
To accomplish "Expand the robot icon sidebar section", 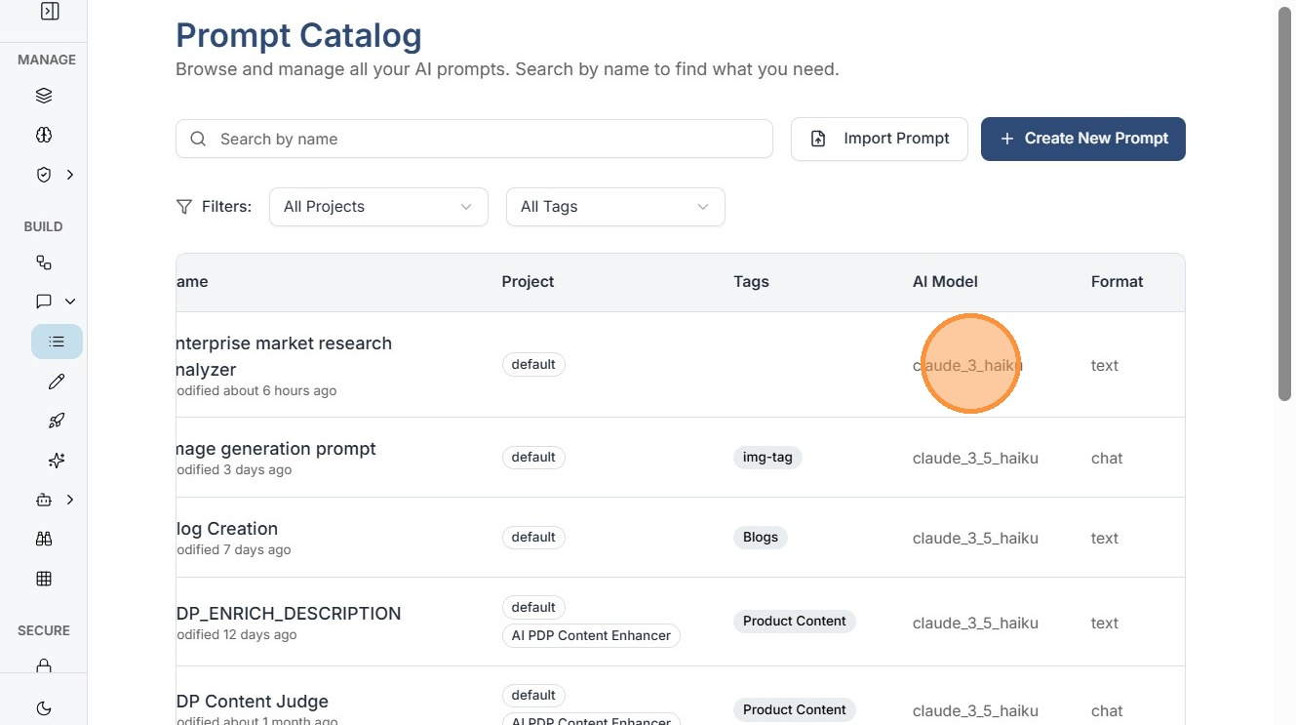I will [69, 500].
